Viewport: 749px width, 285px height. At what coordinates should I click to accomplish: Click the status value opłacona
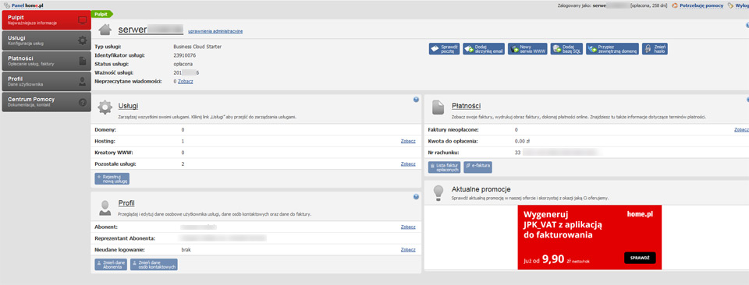(183, 64)
